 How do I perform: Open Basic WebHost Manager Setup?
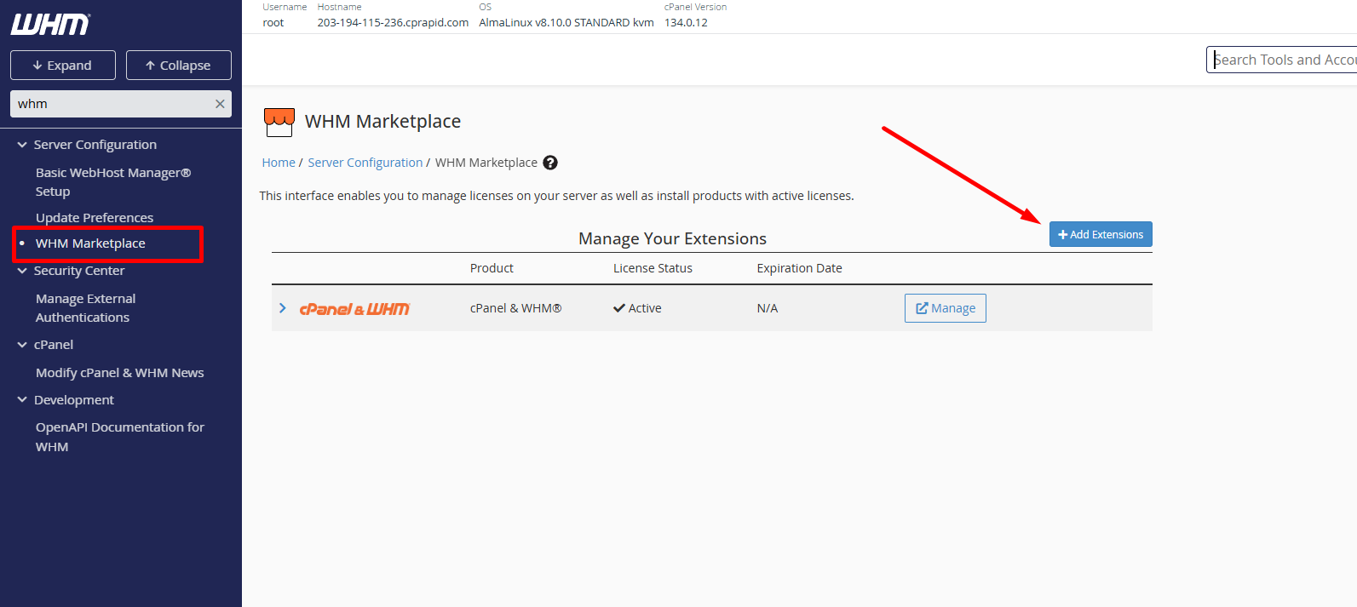112,181
